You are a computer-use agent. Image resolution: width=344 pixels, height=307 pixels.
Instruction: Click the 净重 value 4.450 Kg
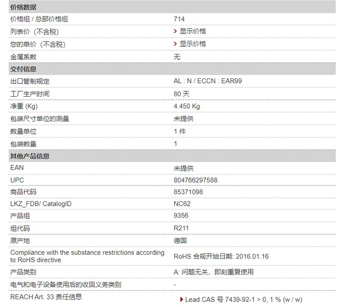pyautogui.click(x=187, y=106)
